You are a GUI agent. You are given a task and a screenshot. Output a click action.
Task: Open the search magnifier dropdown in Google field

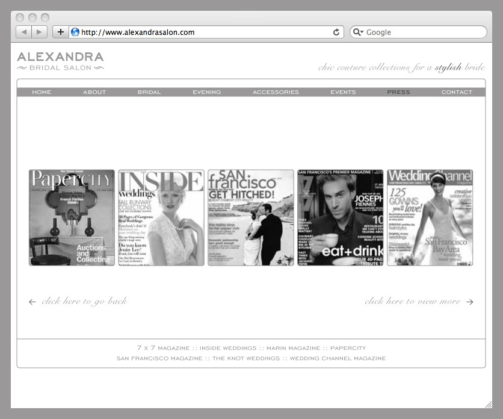(358, 32)
